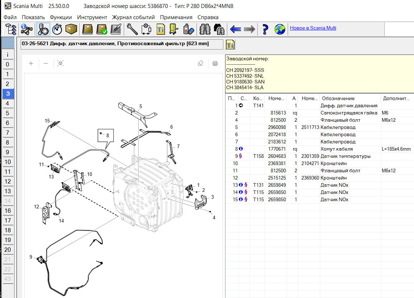Screen dimensions: 414x298
Task: Open the Журнал событий menu
Action: point(133,17)
